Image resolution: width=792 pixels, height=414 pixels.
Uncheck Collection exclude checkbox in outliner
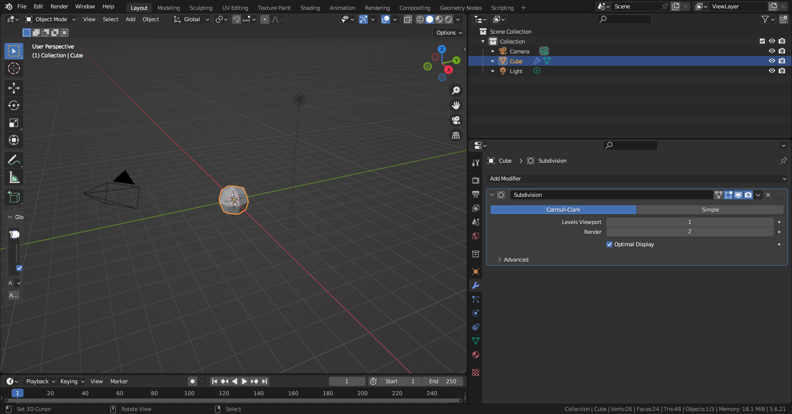coord(762,41)
